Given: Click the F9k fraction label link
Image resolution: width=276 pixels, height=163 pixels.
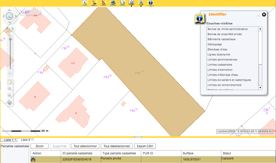Looking at the screenshot, I should (x=266, y=111).
